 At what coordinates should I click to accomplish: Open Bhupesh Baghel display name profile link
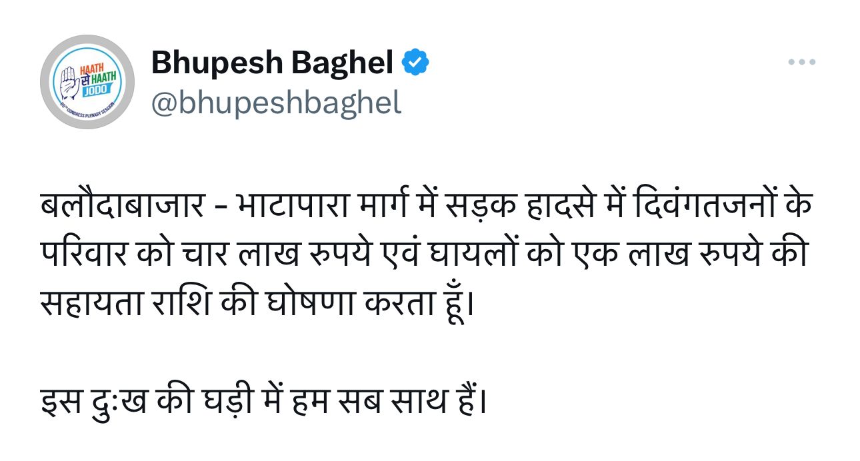[x=272, y=63]
